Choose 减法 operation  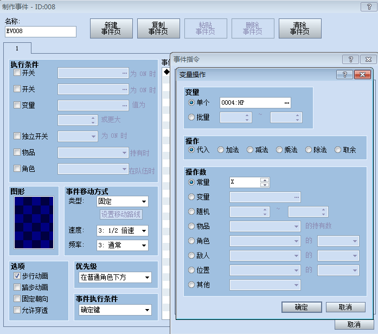coord(250,150)
